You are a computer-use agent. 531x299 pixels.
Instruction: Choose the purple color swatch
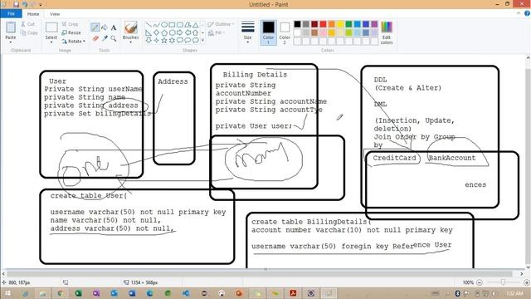click(x=374, y=24)
